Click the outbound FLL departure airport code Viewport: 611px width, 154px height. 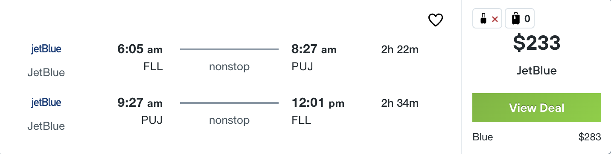[x=153, y=67]
